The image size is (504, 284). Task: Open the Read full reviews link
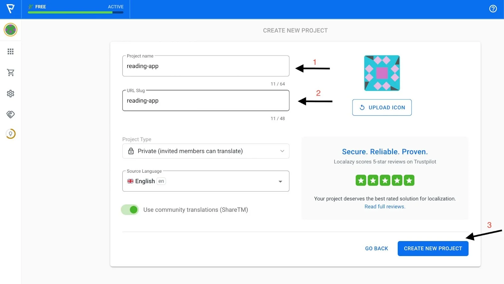point(385,207)
